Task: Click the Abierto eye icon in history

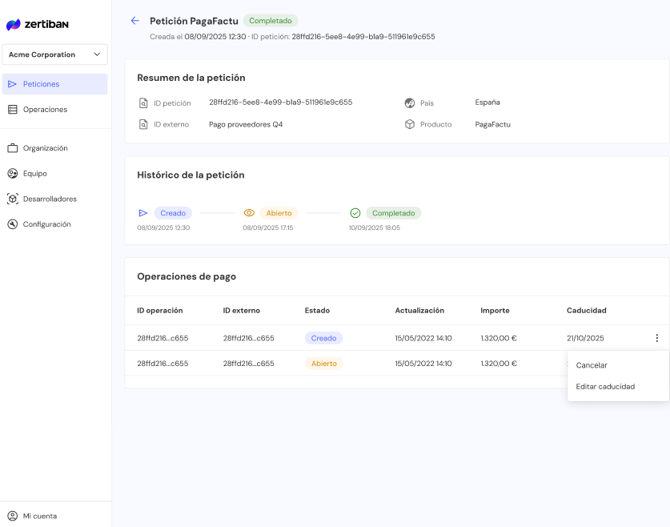Action: (249, 213)
